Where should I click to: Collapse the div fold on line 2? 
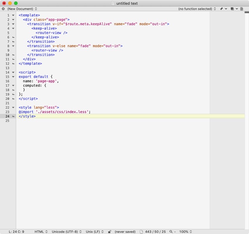point(13,20)
